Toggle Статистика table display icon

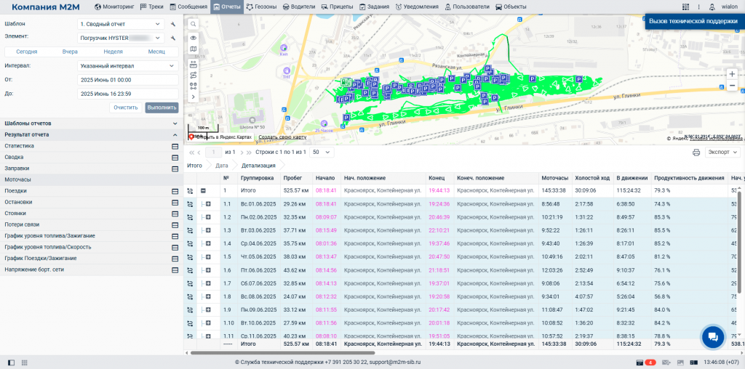(x=175, y=146)
